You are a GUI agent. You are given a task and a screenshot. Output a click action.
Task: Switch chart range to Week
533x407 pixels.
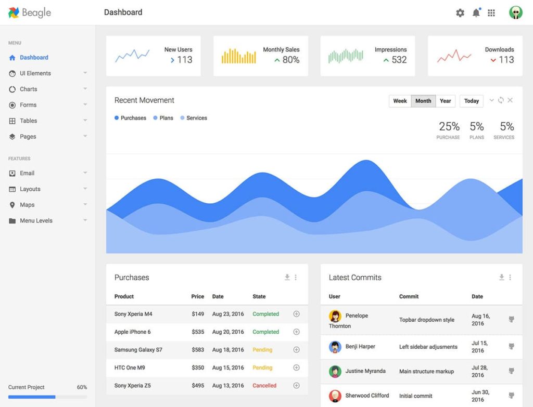pyautogui.click(x=400, y=101)
